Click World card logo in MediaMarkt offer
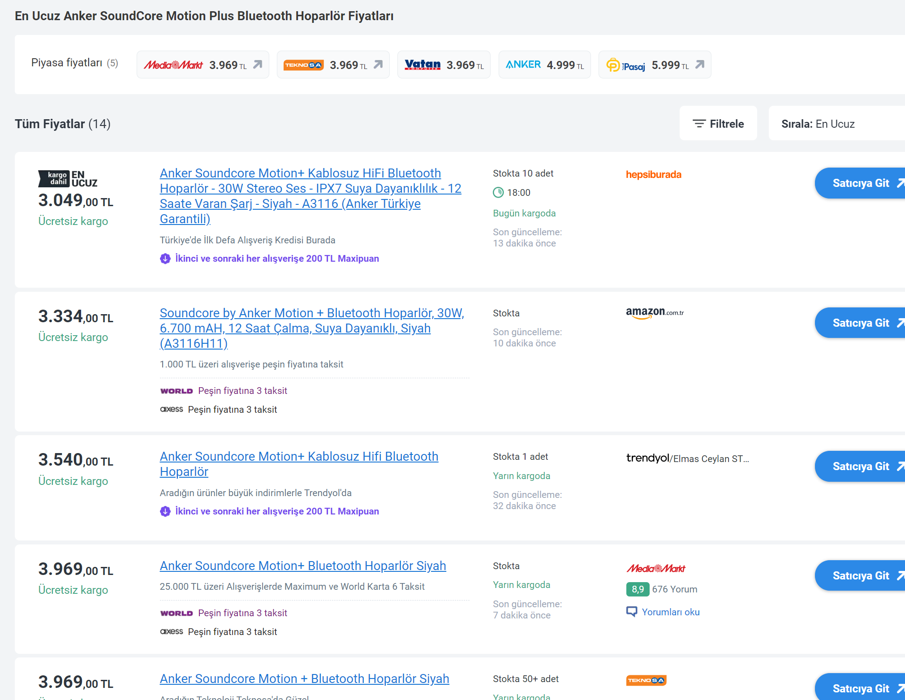 coord(177,613)
